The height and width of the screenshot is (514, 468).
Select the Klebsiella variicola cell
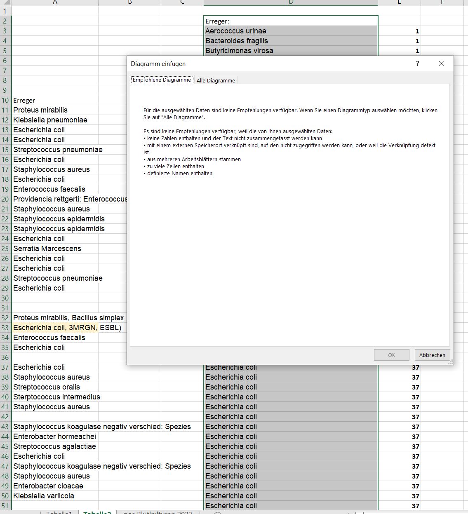55,496
